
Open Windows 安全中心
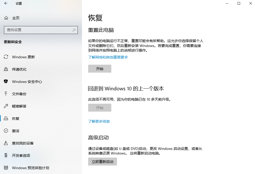[27, 82]
